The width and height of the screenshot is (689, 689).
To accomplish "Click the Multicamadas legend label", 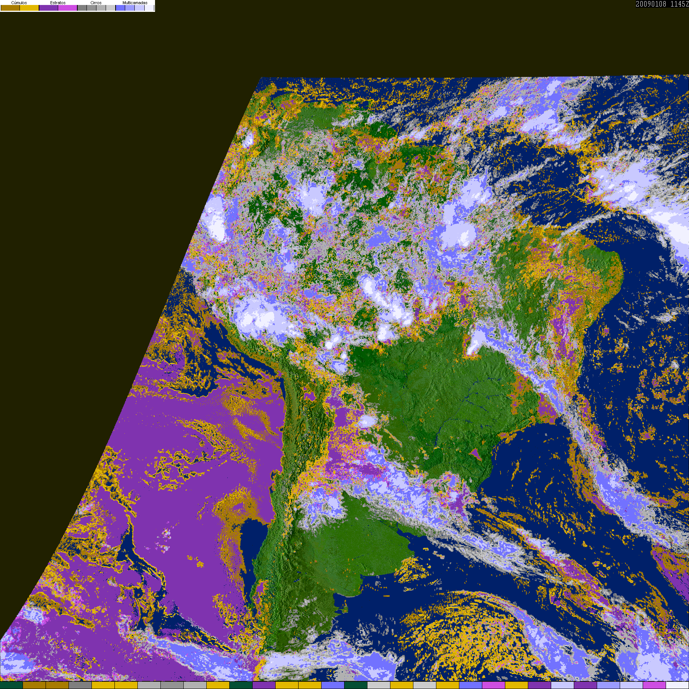I will (135, 3).
